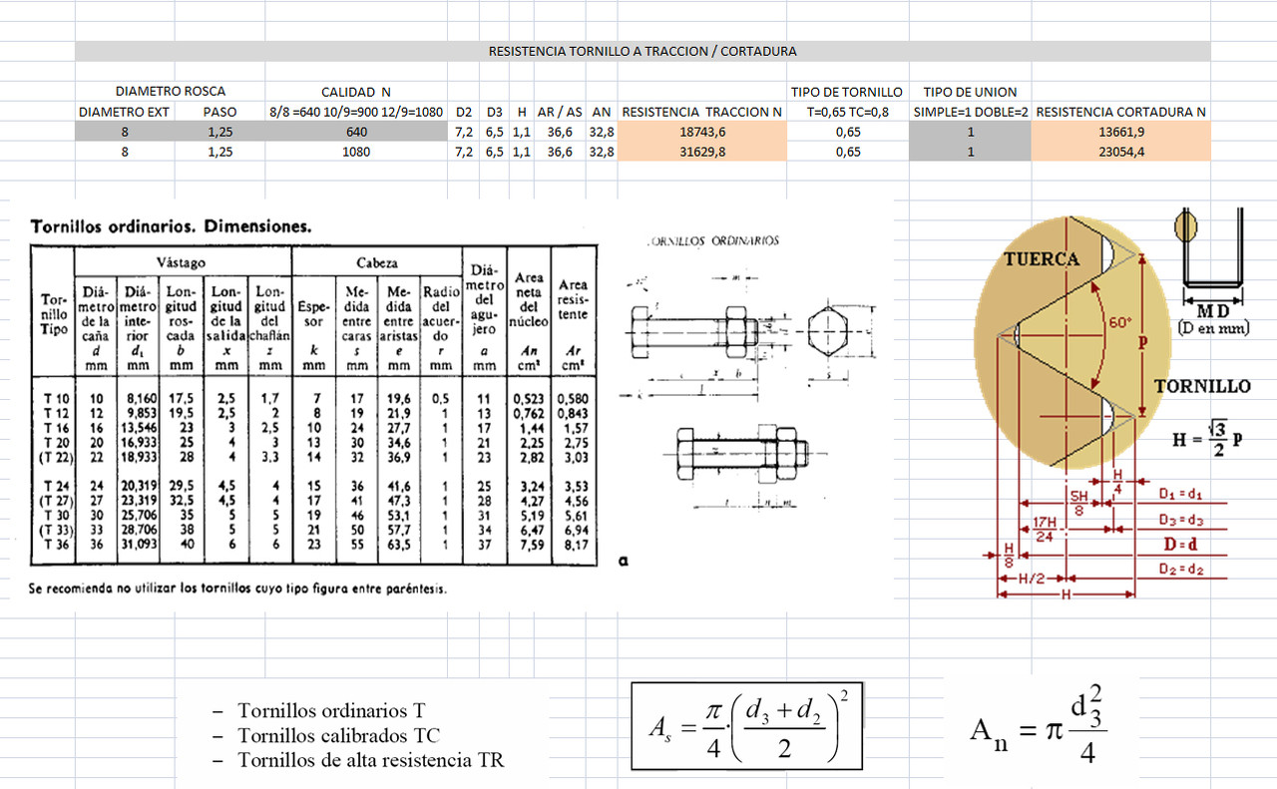Click the T=0,65 TC=0,8 cell
This screenshot has height=789, width=1277.
pyautogui.click(x=847, y=112)
